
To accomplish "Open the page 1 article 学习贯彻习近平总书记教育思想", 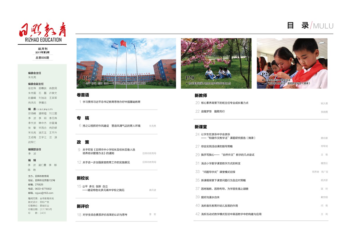I will (112, 102).
